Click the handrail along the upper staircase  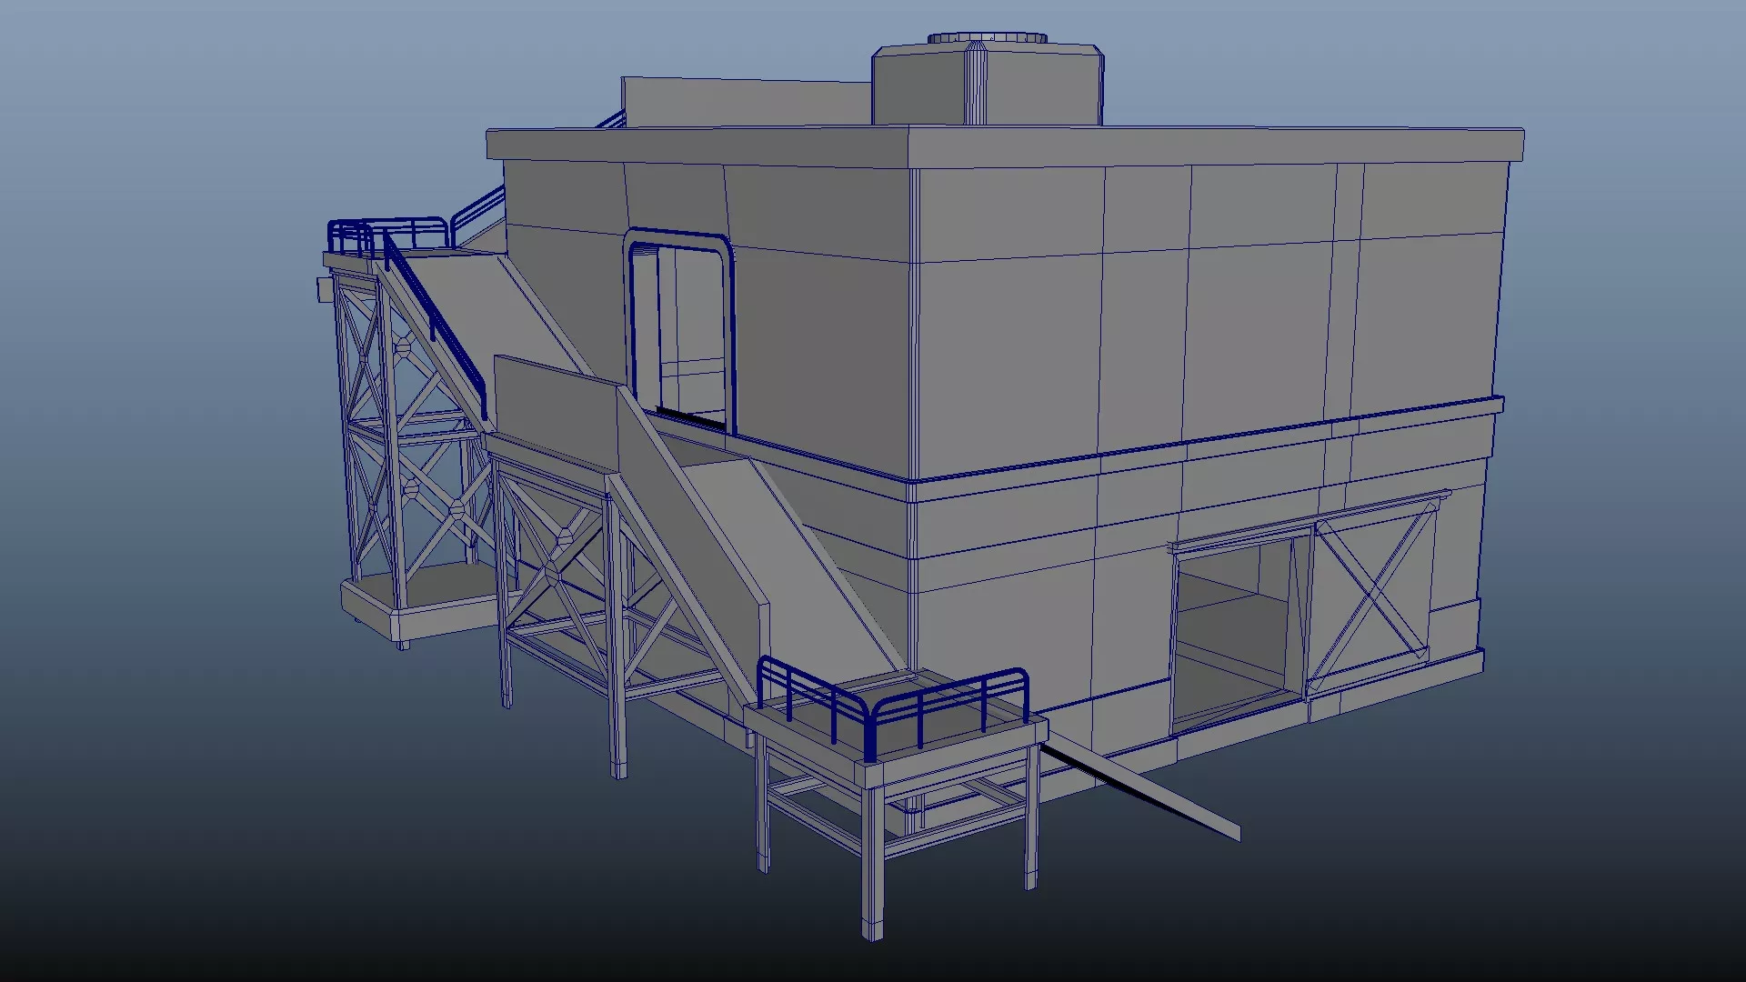pyautogui.click(x=436, y=318)
